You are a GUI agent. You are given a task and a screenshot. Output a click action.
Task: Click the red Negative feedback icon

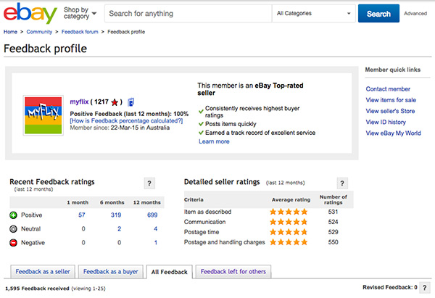(x=13, y=243)
